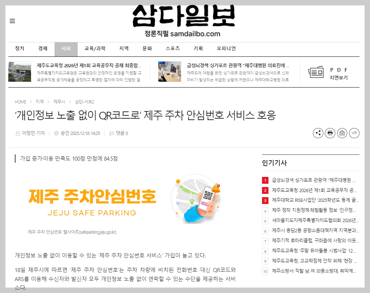Open the 오피니언 menu
Screen dimensions: 370x293
(226, 48)
